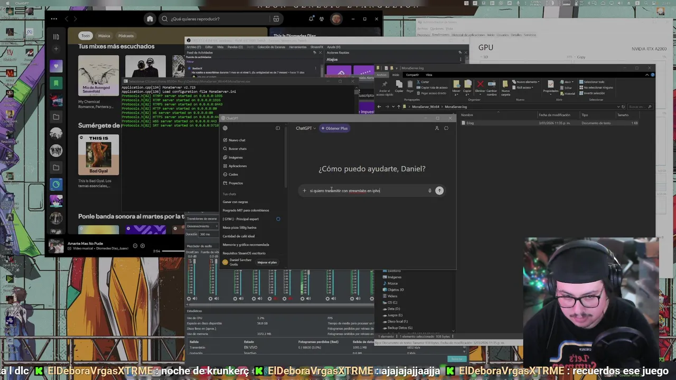Open Vista tab in Explorer

click(x=429, y=75)
